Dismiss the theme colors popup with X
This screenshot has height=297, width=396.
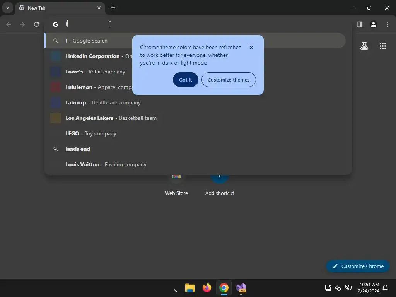tap(251, 48)
